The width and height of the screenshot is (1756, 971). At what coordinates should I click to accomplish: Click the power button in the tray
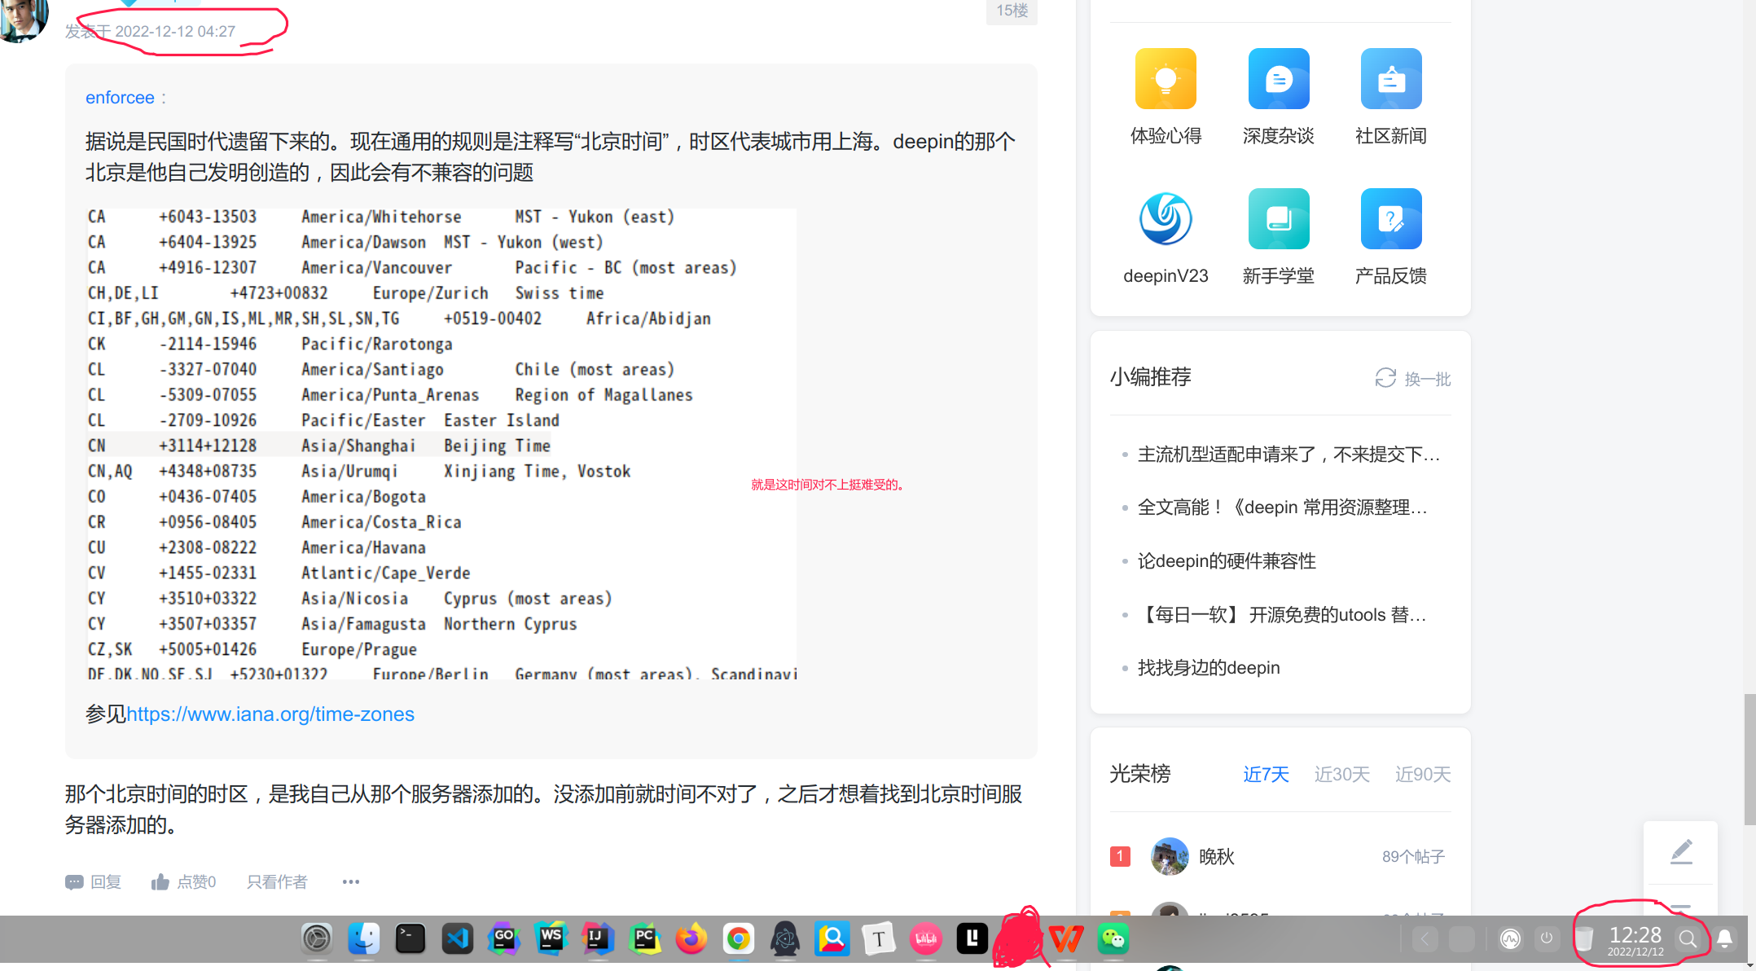point(1546,939)
